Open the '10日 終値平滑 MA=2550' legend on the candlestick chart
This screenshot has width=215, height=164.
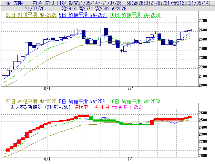[135, 15]
